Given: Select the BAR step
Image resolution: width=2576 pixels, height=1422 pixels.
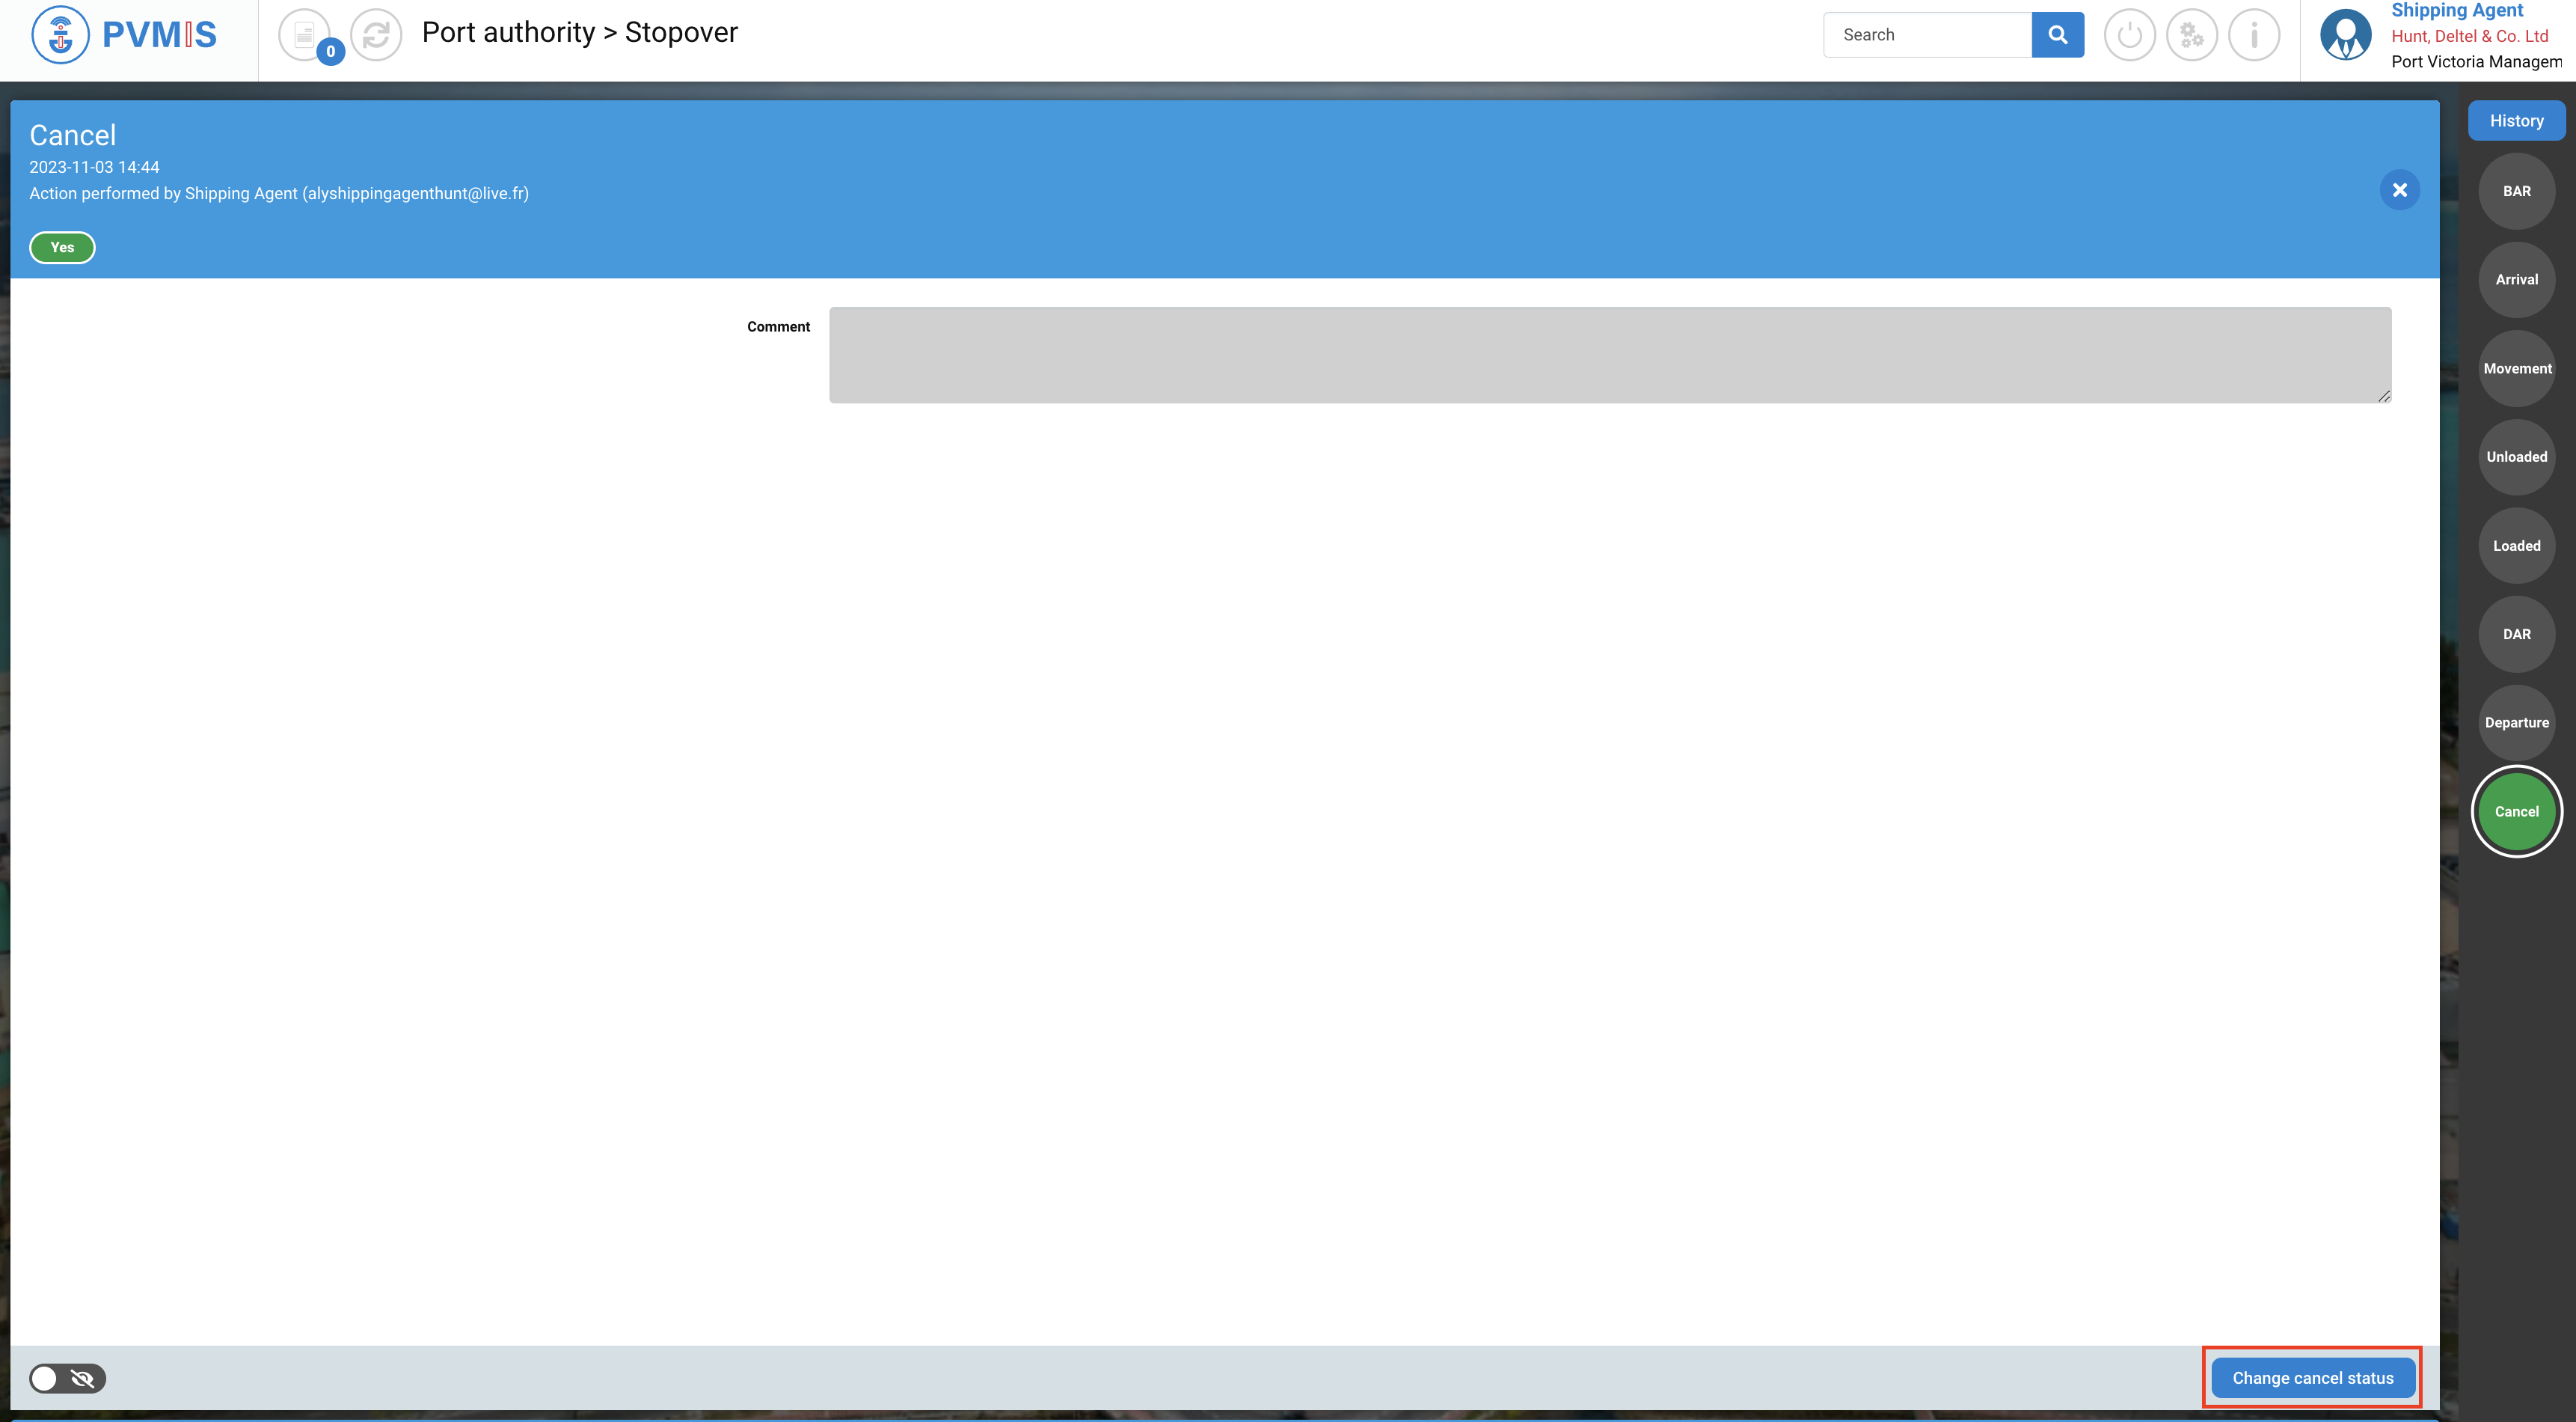Looking at the screenshot, I should point(2516,191).
